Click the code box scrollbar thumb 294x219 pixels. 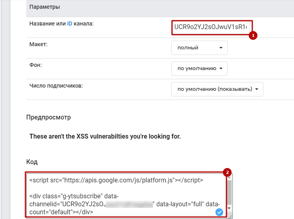(229, 191)
